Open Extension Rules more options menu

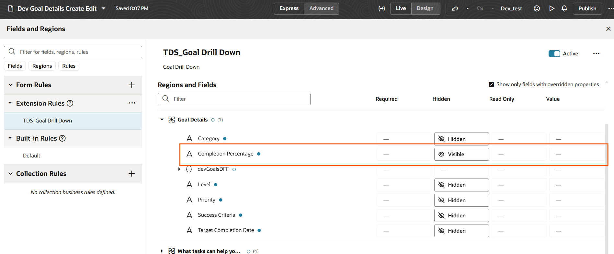pyautogui.click(x=132, y=103)
